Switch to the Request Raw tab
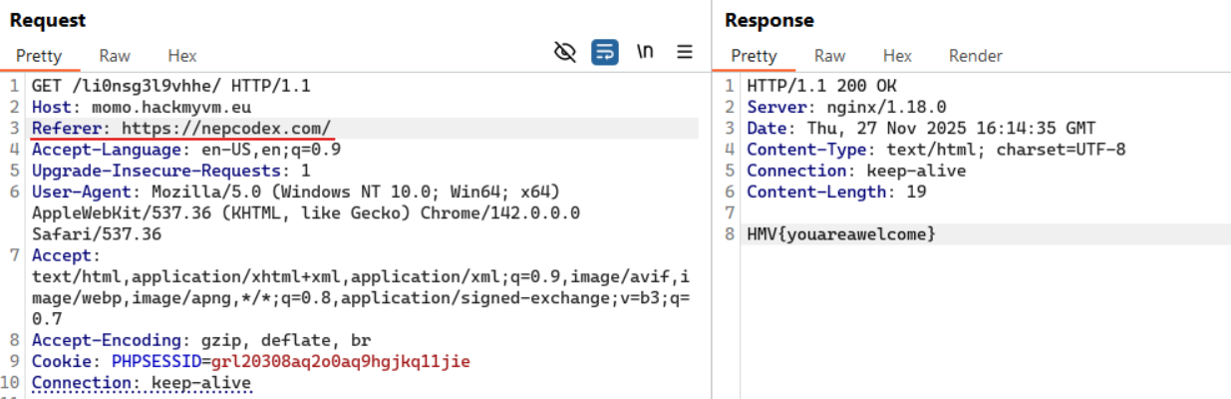Viewport: 1231px width, 399px height. coord(115,56)
